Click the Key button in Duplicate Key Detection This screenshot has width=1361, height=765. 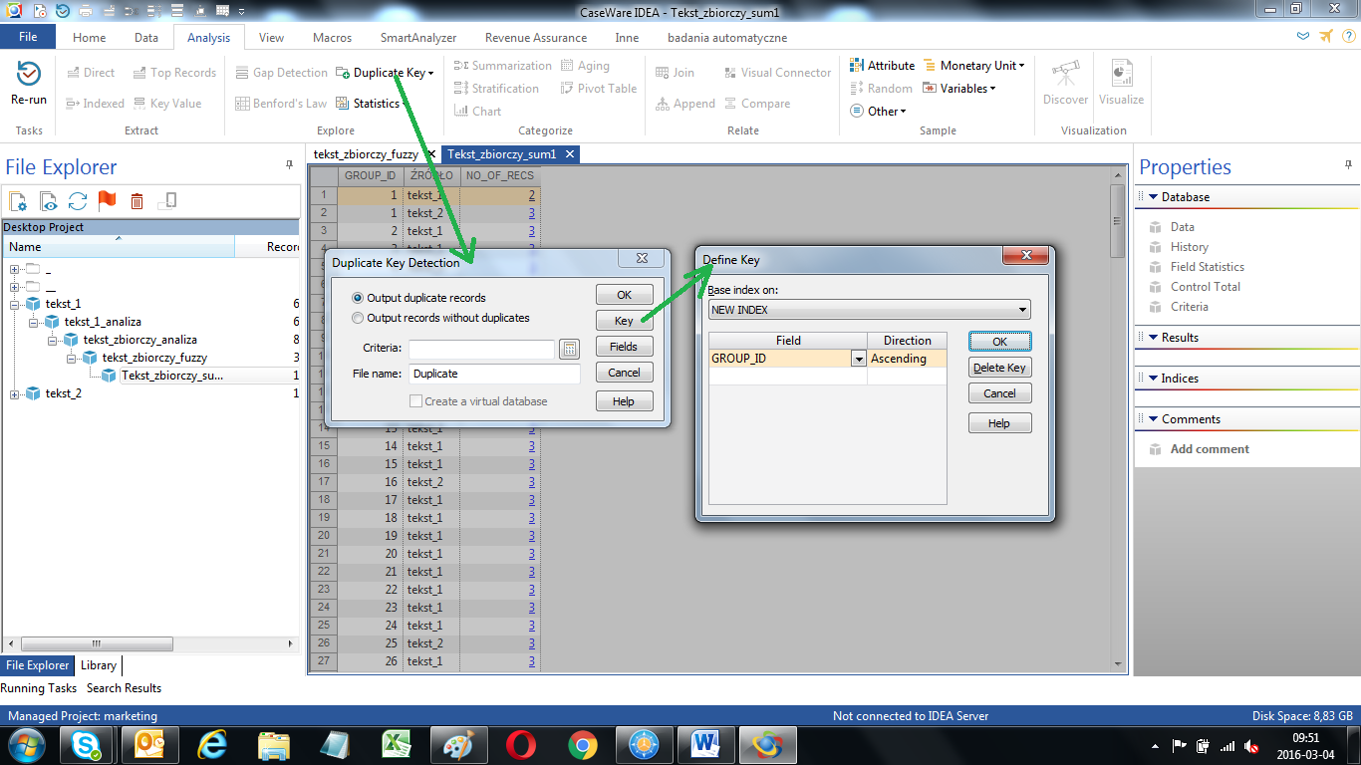(624, 321)
